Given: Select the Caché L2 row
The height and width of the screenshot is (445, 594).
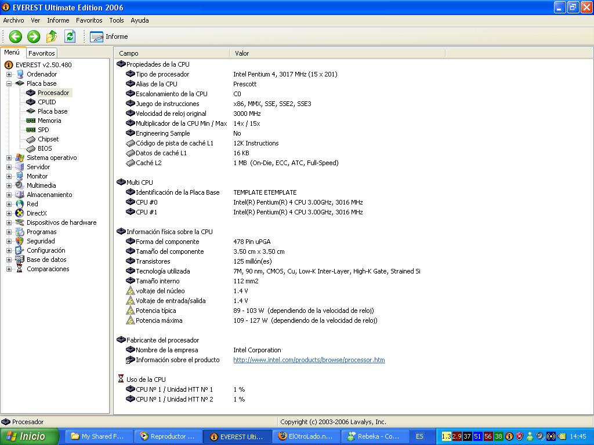Looking at the screenshot, I should (232, 163).
